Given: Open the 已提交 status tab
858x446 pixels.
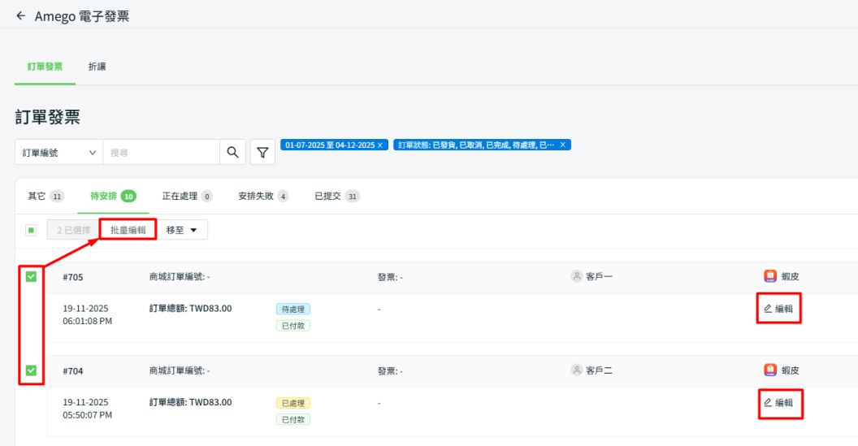Looking at the screenshot, I should (x=336, y=196).
